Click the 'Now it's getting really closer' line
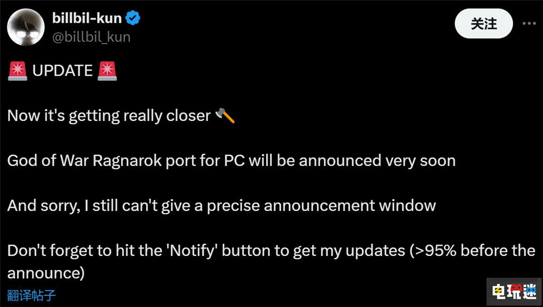The width and height of the screenshot is (543, 307). (109, 116)
